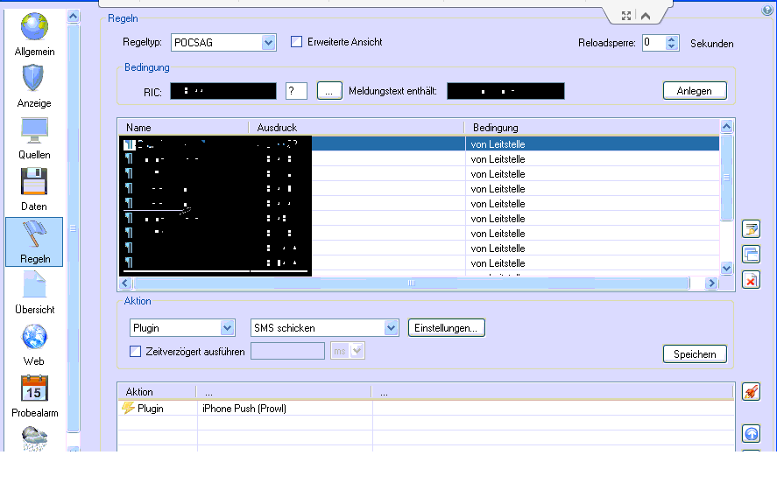Screen dimensions: 777x497
Task: Click the move action up arrow icon
Action: point(752,434)
